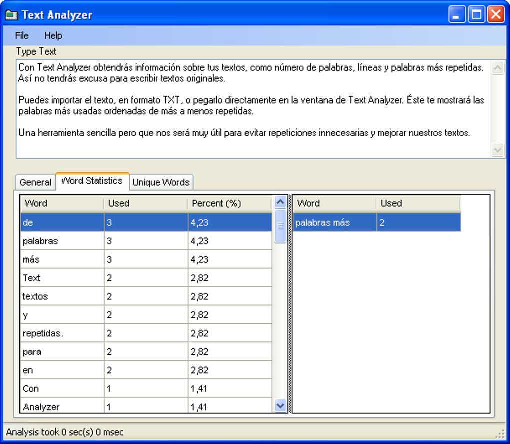Select the 'y' word row
The image size is (510, 444).
(146, 315)
